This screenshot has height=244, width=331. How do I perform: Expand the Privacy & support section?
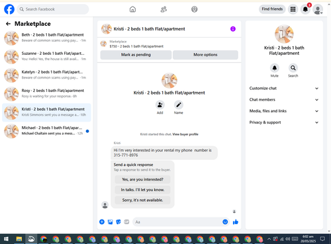284,122
